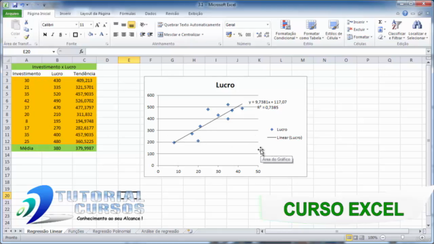Open the Regressão Polinomial sheet tab
This screenshot has width=434, height=244.
click(111, 231)
